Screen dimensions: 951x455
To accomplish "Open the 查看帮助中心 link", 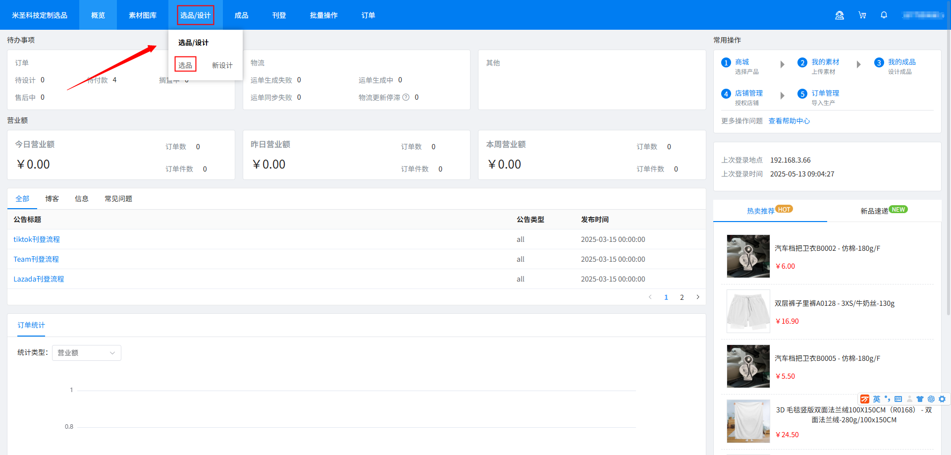I will pyautogui.click(x=789, y=121).
